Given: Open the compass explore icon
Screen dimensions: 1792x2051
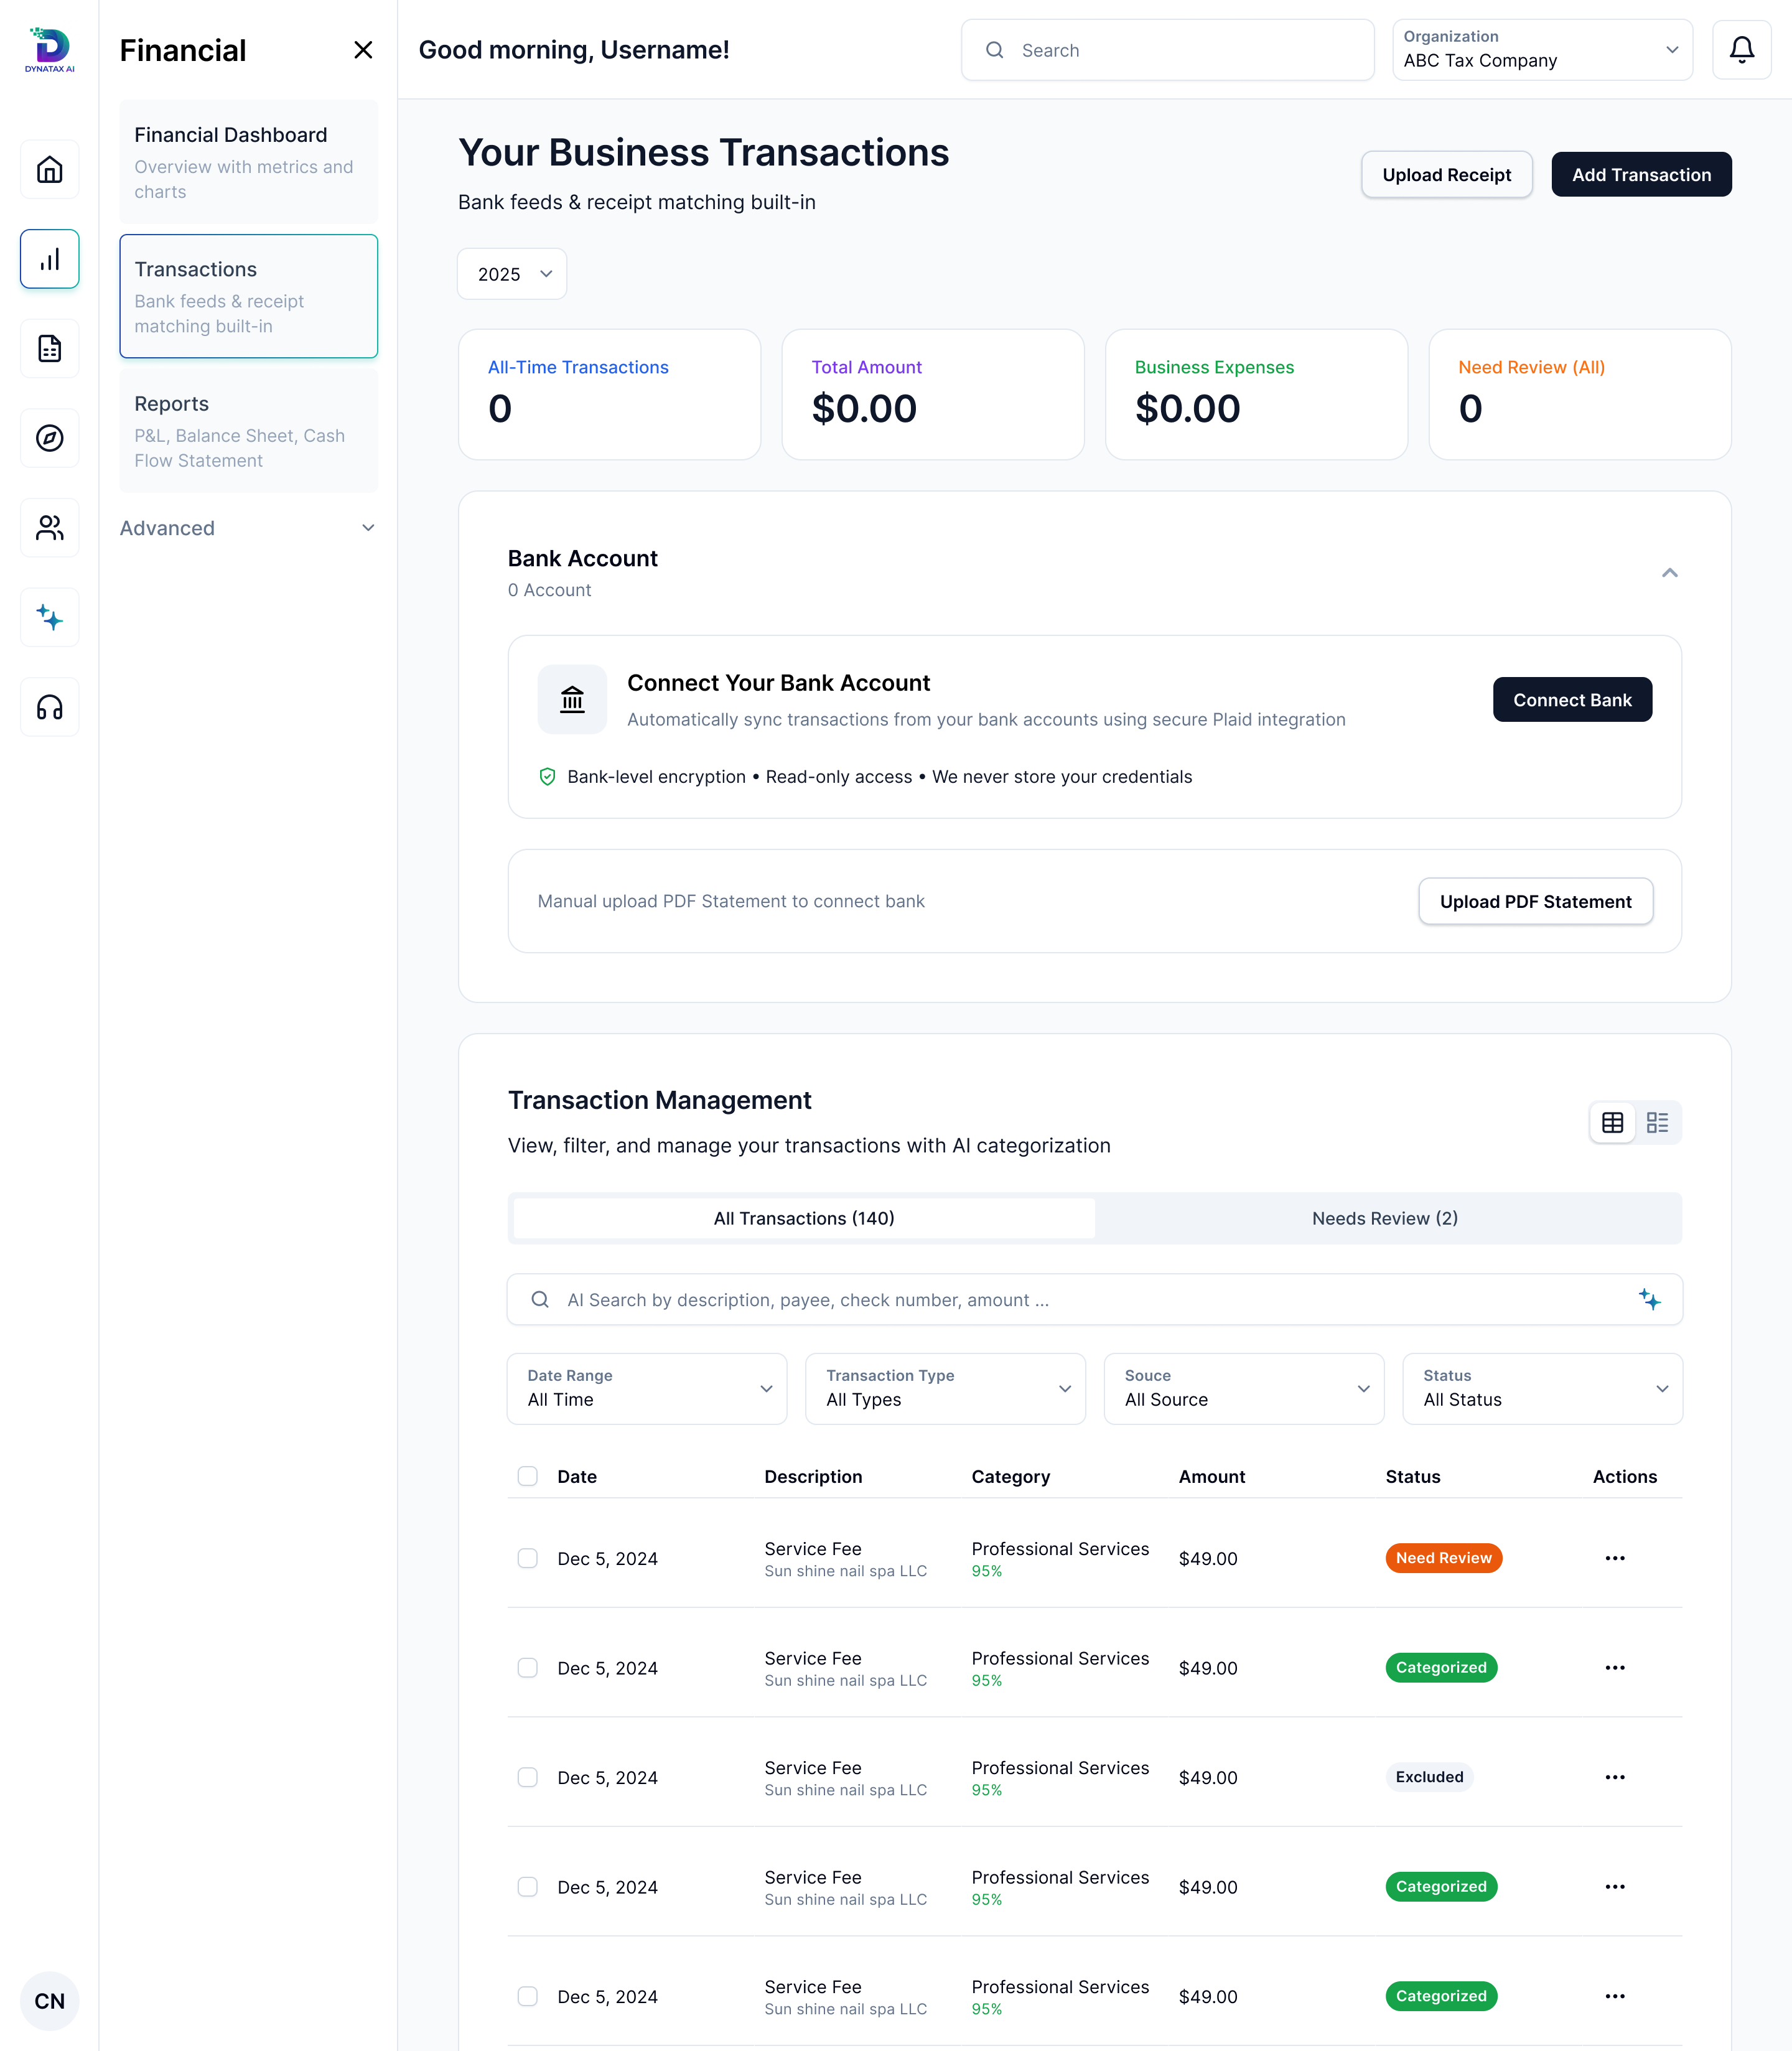Looking at the screenshot, I should 49,438.
